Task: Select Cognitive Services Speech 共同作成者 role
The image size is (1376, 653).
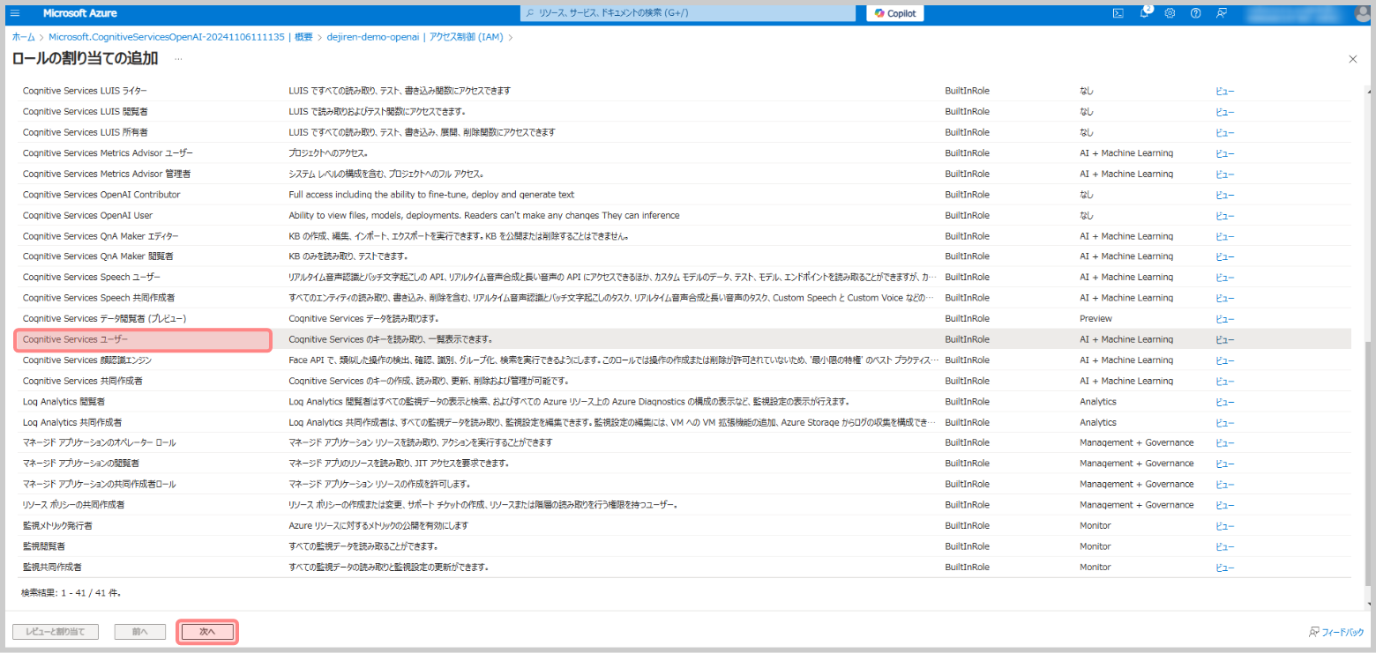Action: 99,298
